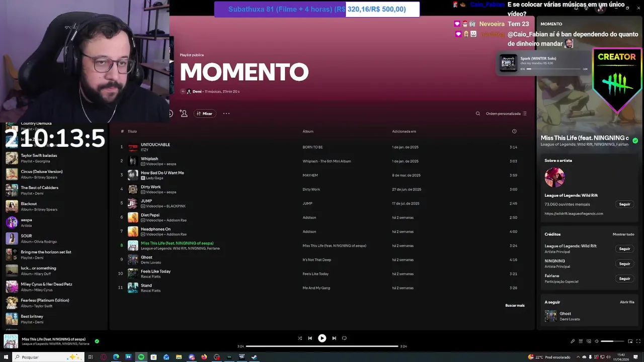Click Buscar mais link
Screen dimensions: 644x362
[x=515, y=306]
